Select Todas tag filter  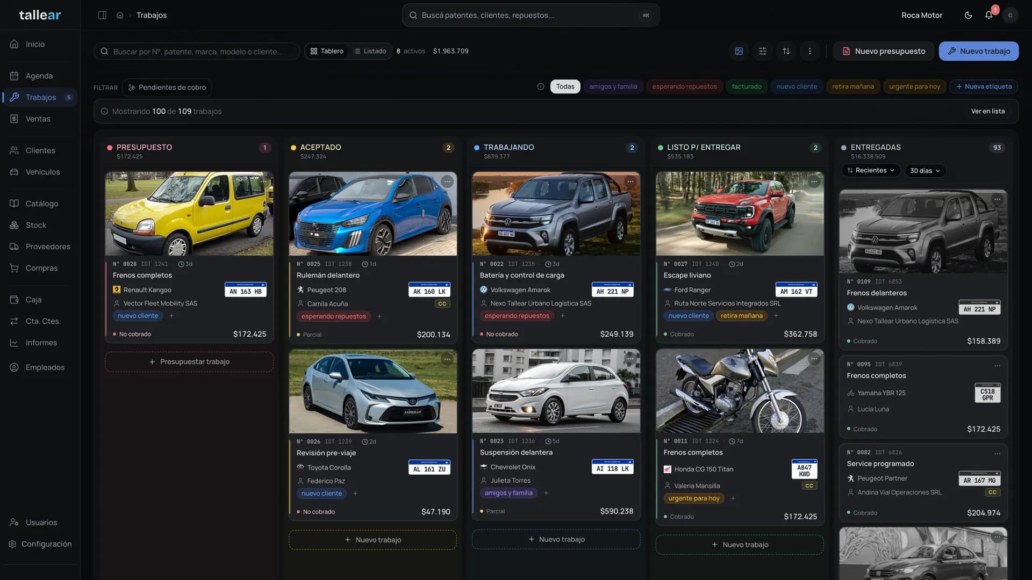[565, 86]
